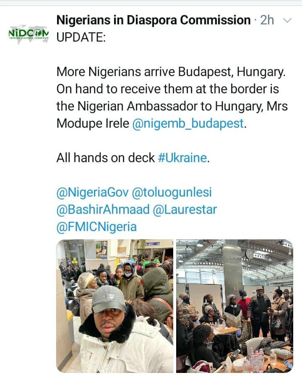Open the @FMICNigeria mention

tap(96, 227)
